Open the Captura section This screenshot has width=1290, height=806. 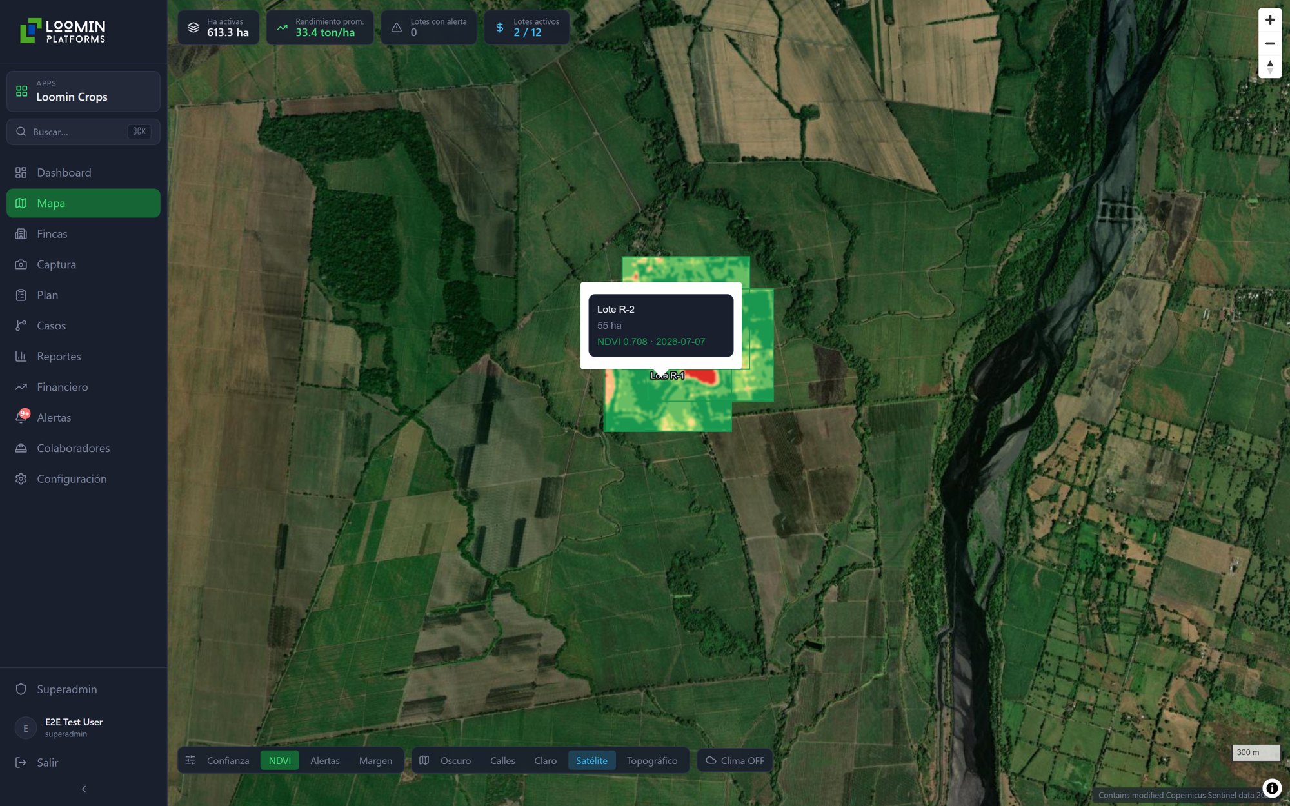(83, 264)
